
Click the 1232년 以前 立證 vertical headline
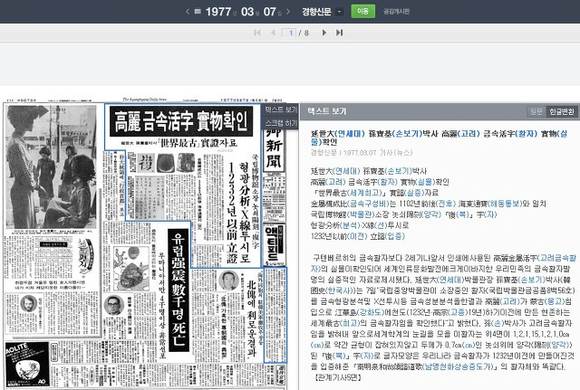pos(232,212)
